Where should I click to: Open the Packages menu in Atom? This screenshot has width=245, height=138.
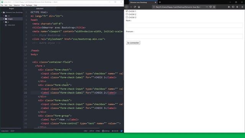[x=29, y=5]
